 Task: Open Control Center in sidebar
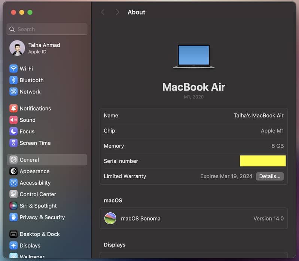[38, 194]
